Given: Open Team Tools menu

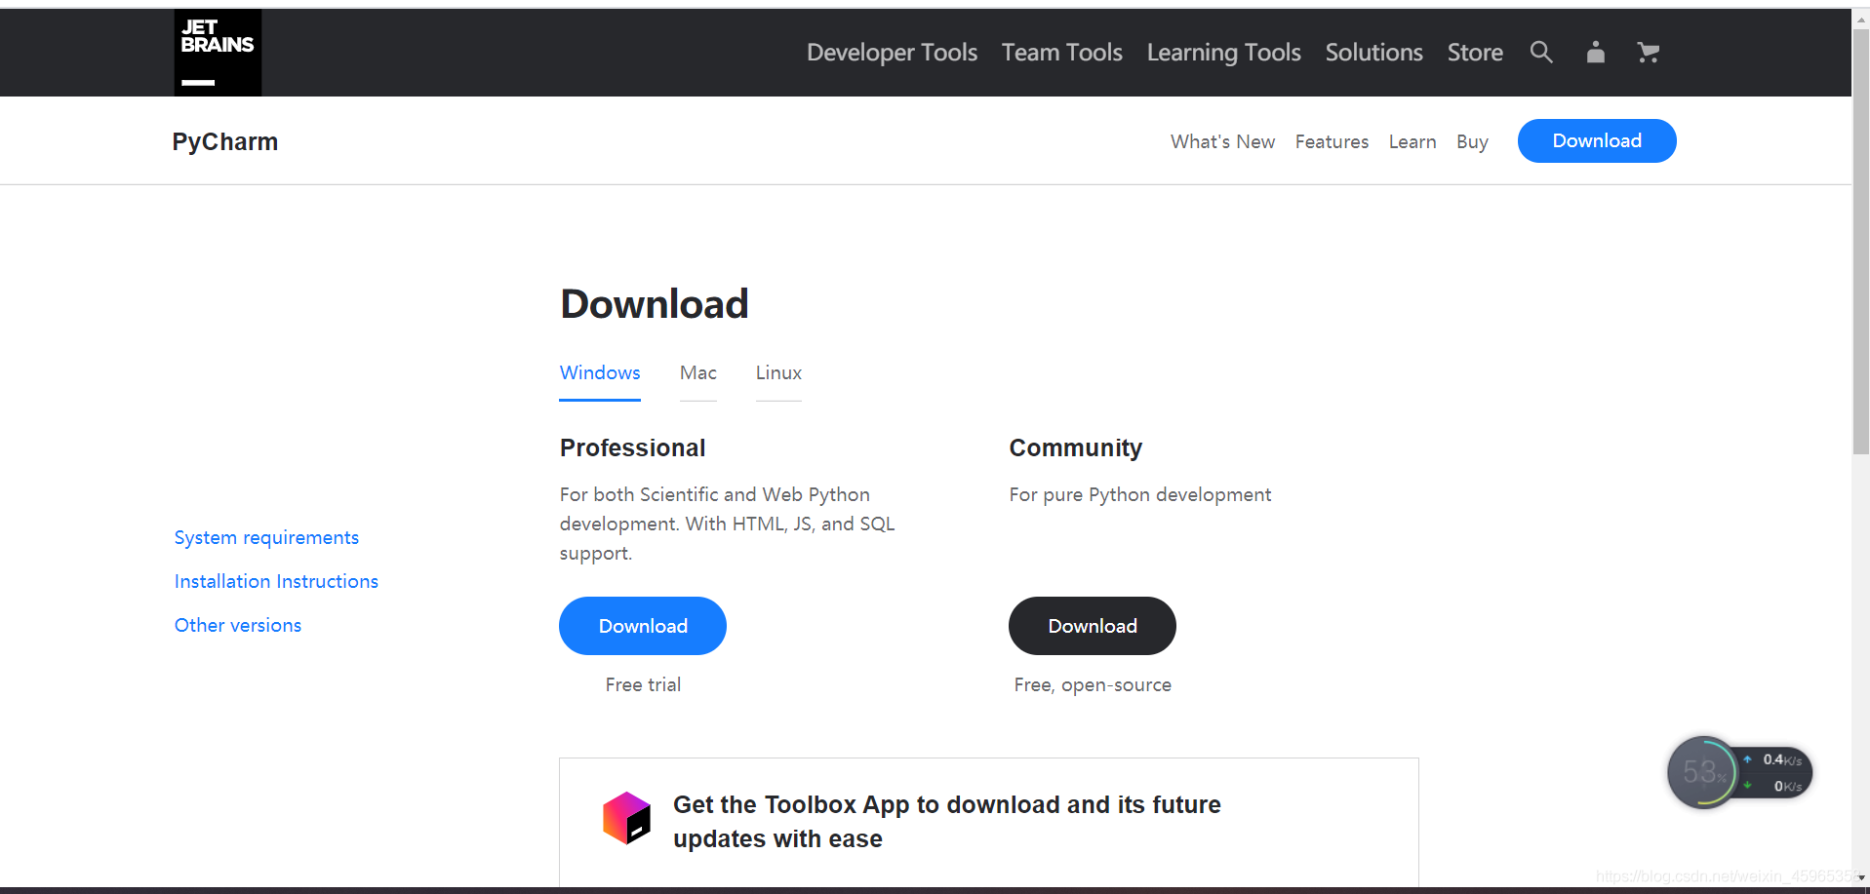Looking at the screenshot, I should (x=1061, y=53).
